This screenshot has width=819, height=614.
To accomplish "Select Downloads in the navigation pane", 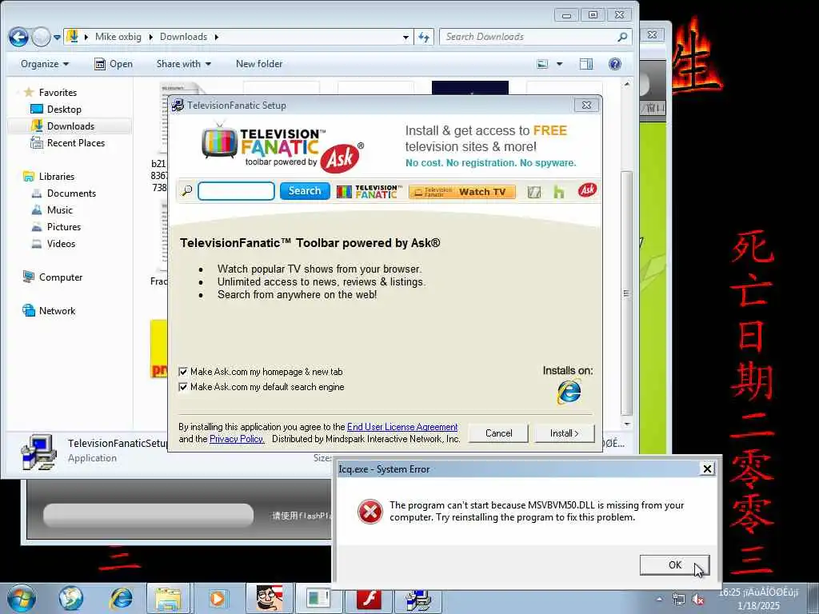I will point(70,126).
